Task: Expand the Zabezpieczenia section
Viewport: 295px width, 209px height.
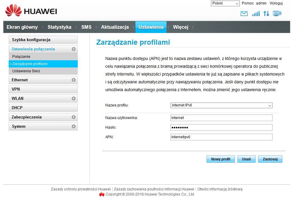Action: pos(43,117)
